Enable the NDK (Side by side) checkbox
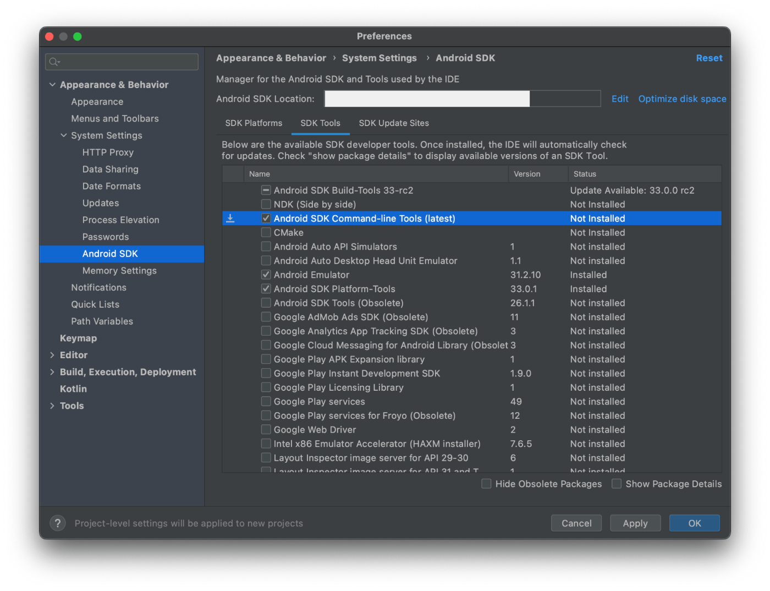The width and height of the screenshot is (770, 591). coord(266,204)
